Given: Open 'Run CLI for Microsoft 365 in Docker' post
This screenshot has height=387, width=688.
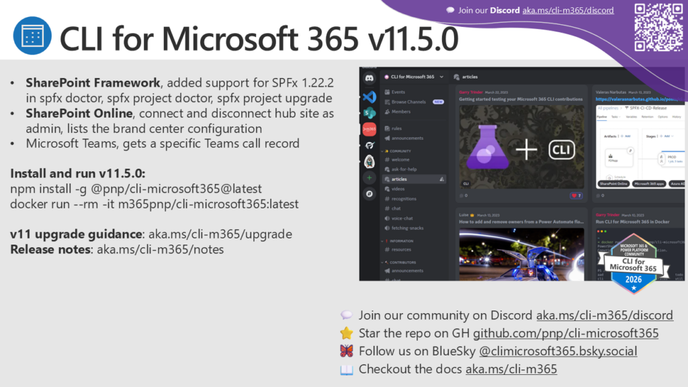Looking at the screenshot, I should tap(632, 222).
